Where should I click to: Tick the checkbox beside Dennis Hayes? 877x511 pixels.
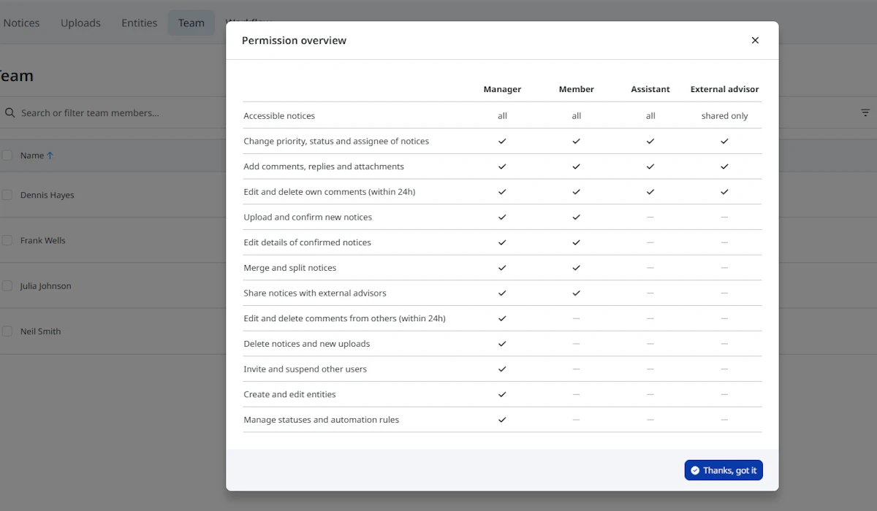(x=7, y=195)
